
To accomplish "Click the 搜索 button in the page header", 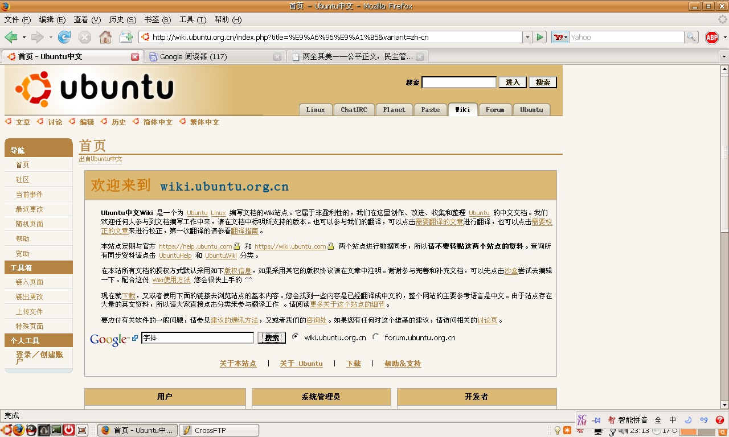I will [x=543, y=83].
